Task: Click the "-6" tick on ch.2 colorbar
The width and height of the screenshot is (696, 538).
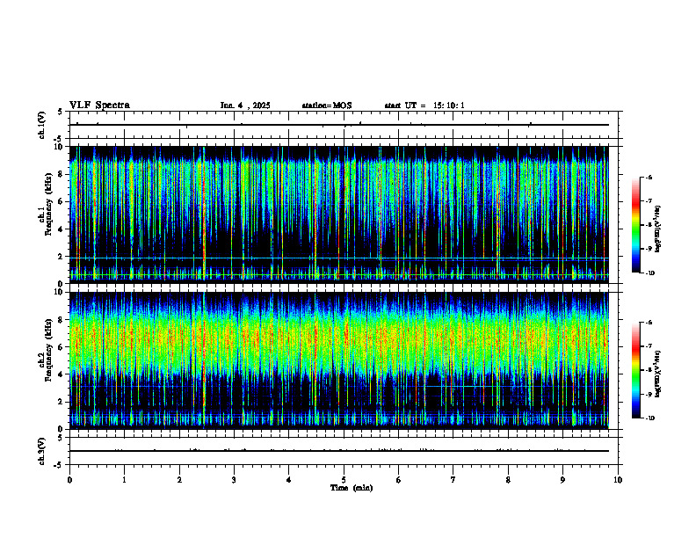Action: coord(649,323)
